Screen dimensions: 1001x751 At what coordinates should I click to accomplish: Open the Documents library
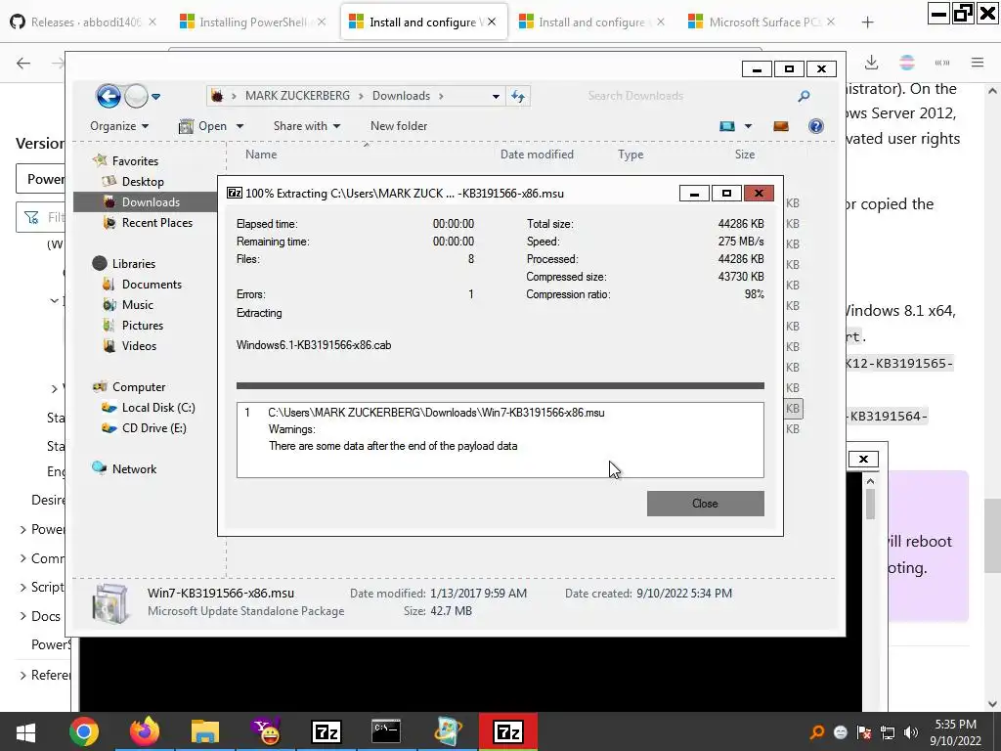(152, 285)
